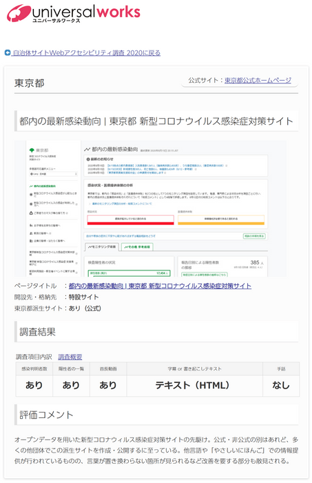This screenshot has width=312, height=483.
Task: Open 自治体サイトWebアクセシビリティ調査 2020に戻る link
Action: [86, 53]
